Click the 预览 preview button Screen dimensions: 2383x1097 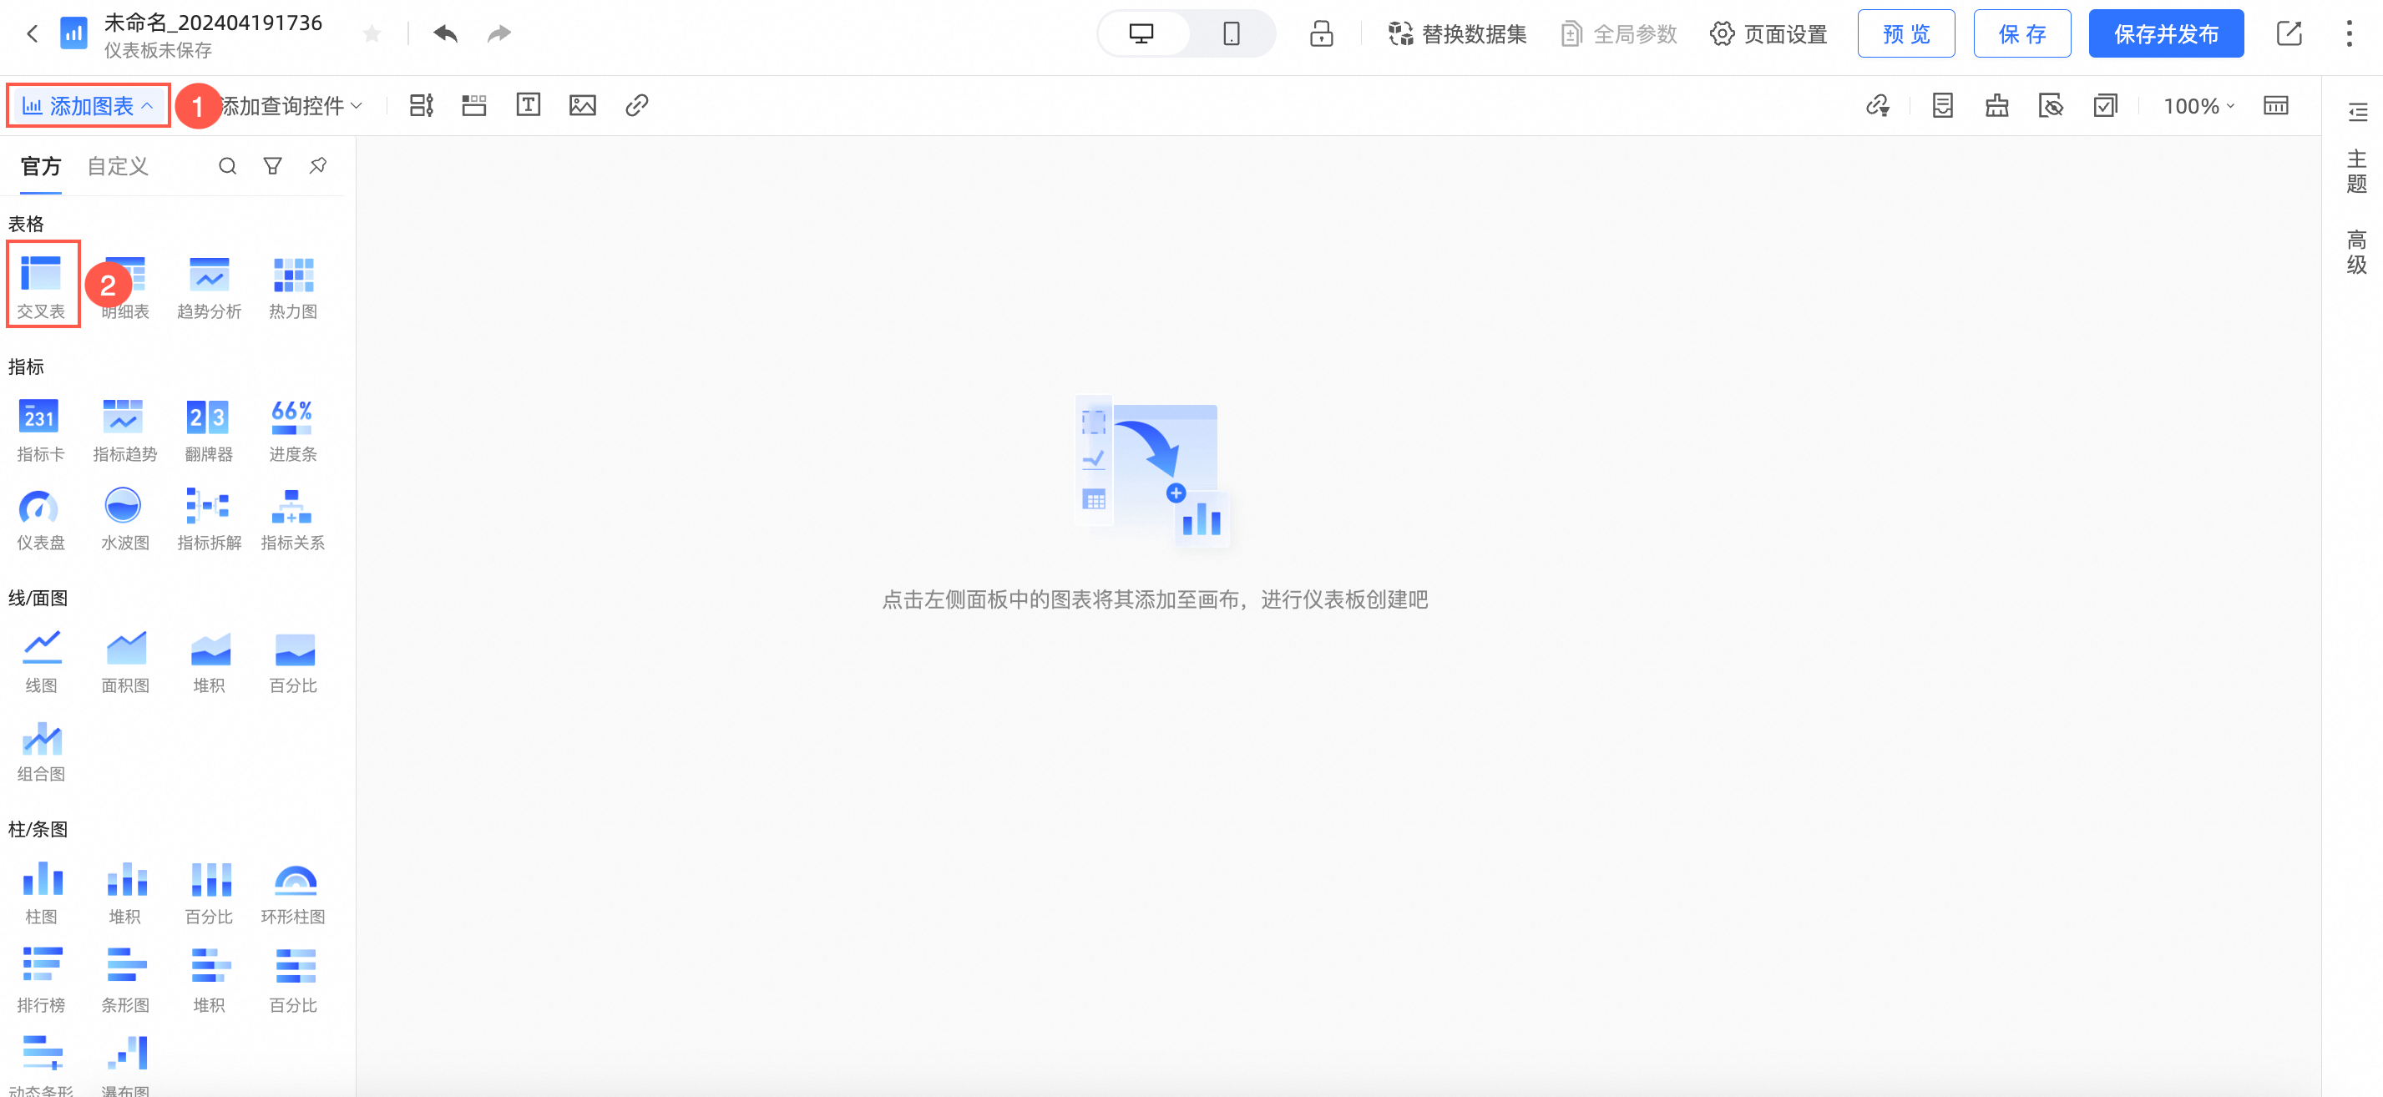1905,34
